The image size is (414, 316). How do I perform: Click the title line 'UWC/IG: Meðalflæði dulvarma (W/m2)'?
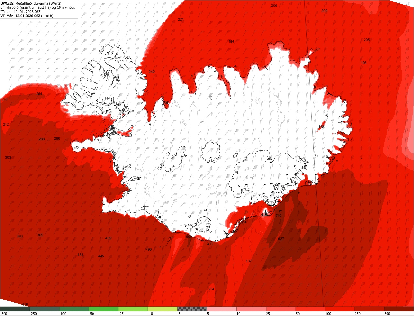pyautogui.click(x=31, y=3)
